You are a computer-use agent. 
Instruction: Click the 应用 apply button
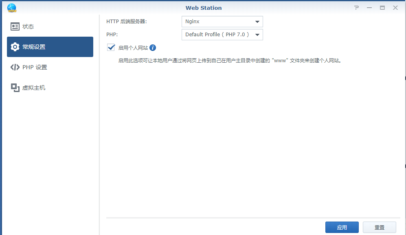click(x=342, y=227)
